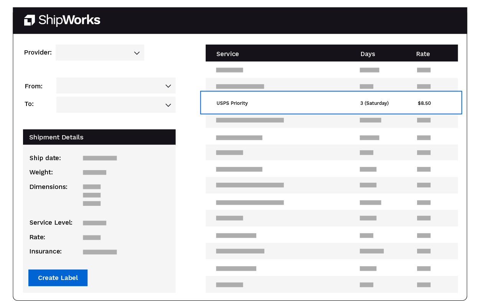Click the $8.50 rate value
The width and height of the screenshot is (480, 308).
[x=424, y=103]
